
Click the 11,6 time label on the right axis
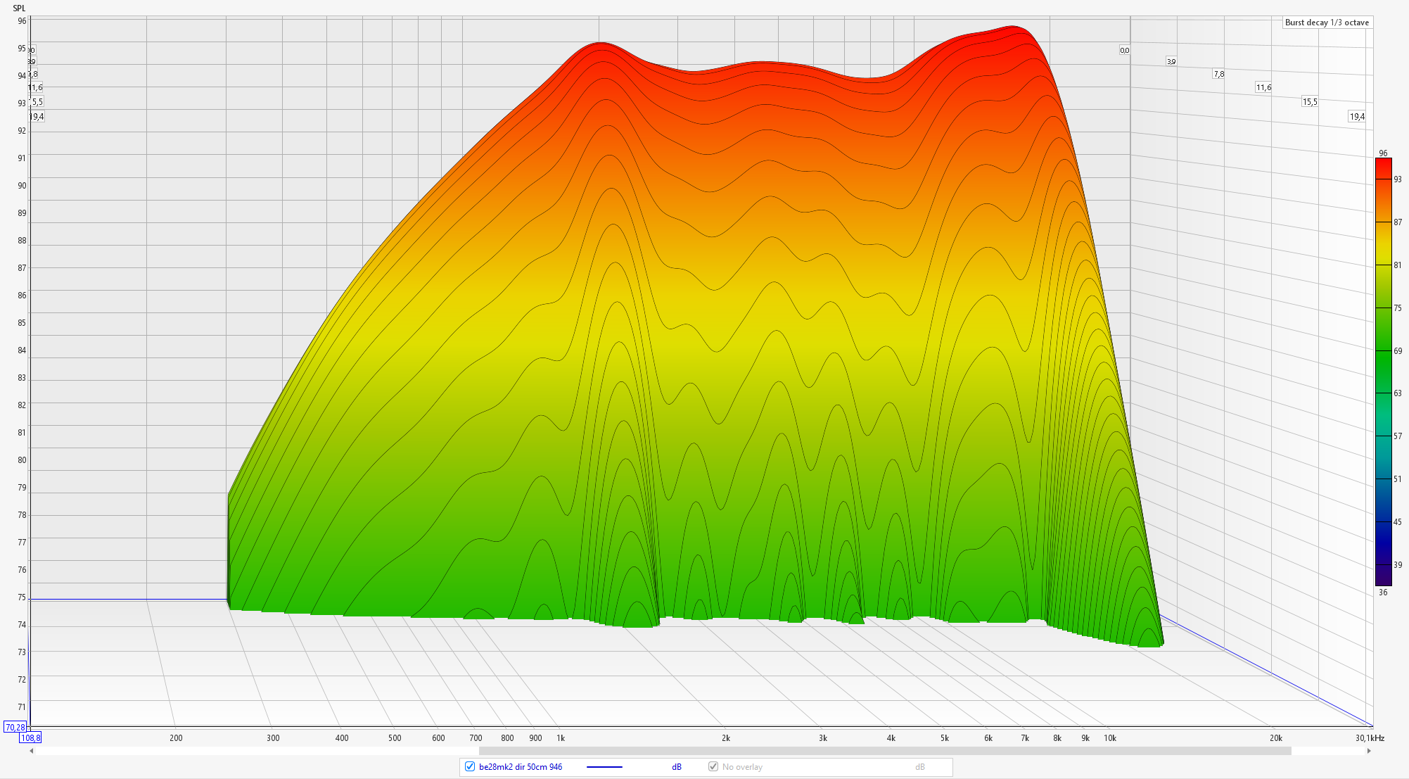coord(1263,88)
